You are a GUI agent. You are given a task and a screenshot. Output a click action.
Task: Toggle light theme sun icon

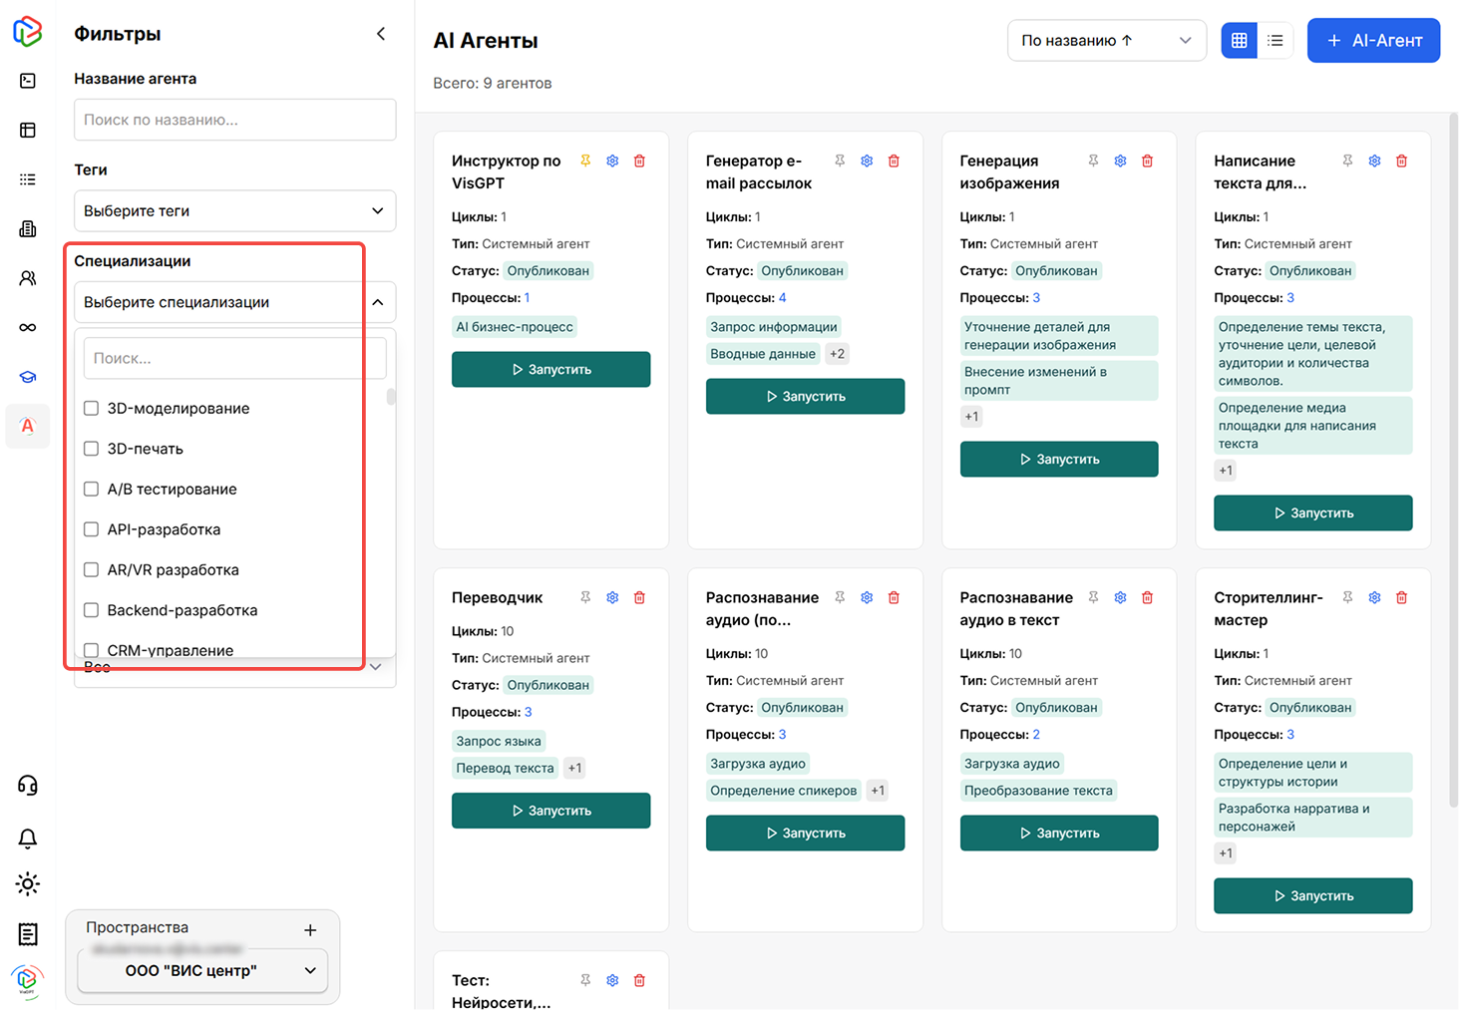pos(28,883)
